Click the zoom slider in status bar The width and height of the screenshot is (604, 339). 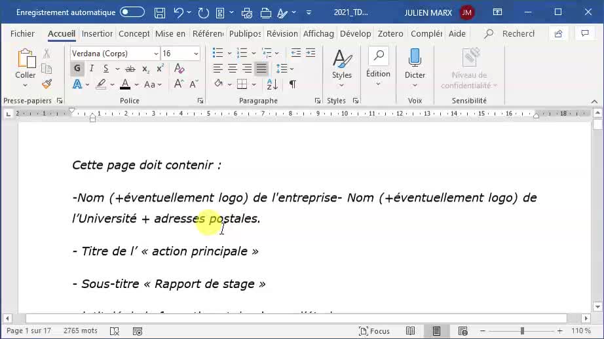coord(522,331)
